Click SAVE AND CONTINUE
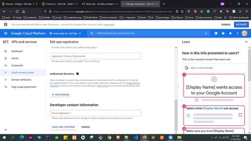The image size is (251, 141). point(64,127)
